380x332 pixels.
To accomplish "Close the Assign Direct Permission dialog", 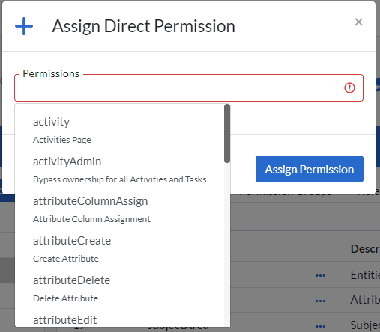I will [x=358, y=22].
